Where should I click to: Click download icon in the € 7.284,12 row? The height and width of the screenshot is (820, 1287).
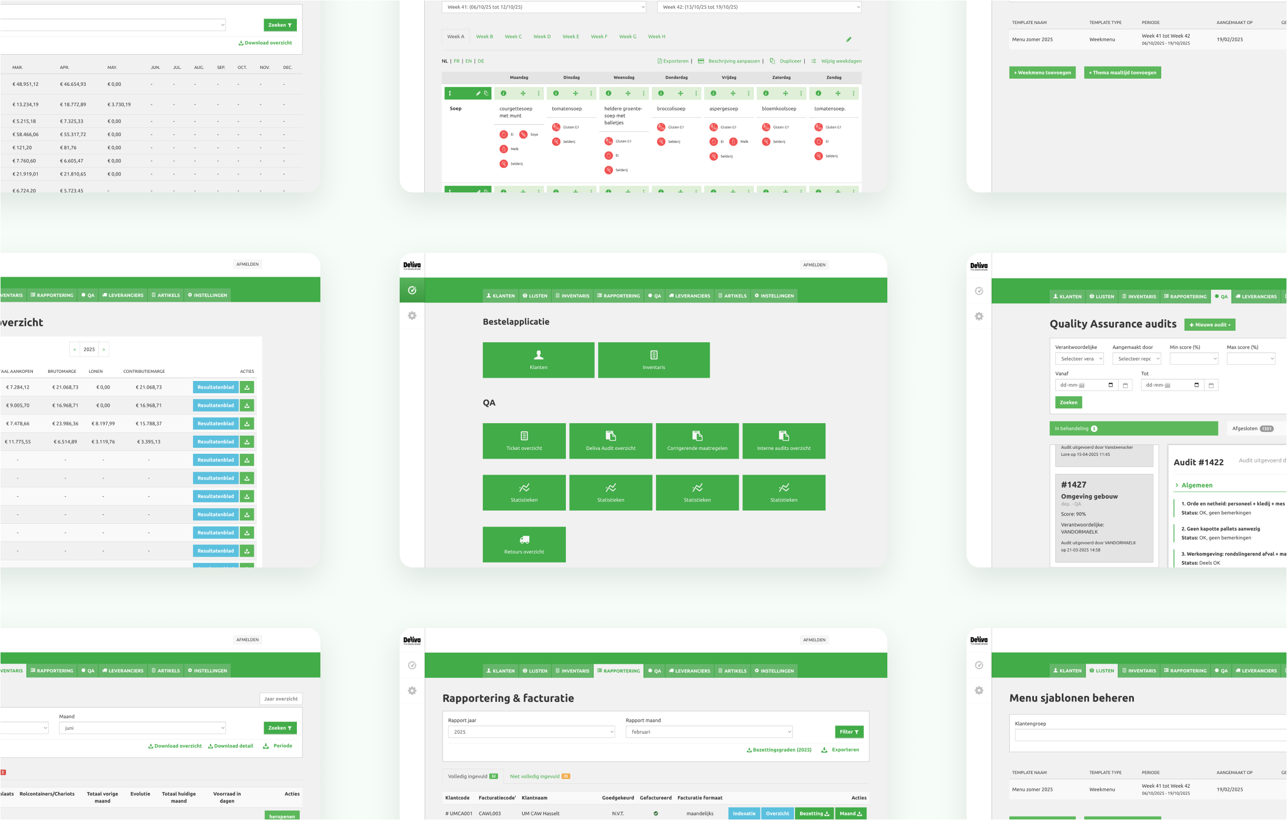[x=247, y=388]
